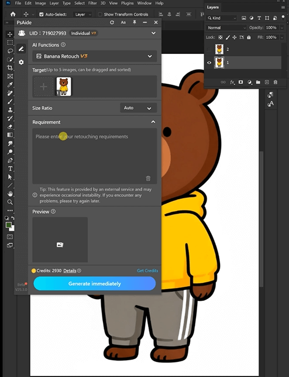Open the Fill dropdown arrow
The width and height of the screenshot is (289, 377).
coord(282,37)
